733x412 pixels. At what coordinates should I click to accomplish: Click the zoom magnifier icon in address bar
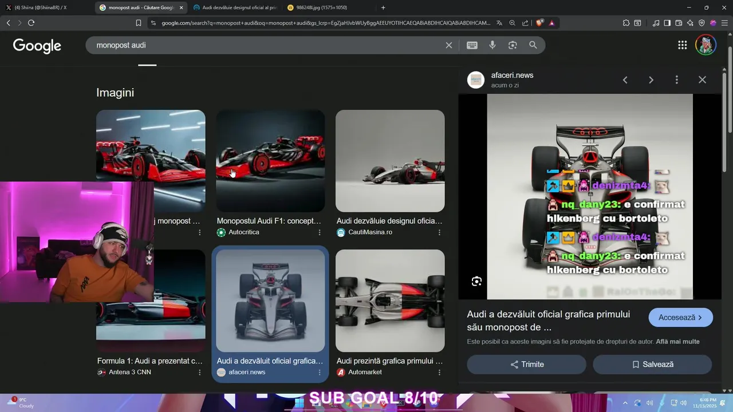[x=513, y=23]
